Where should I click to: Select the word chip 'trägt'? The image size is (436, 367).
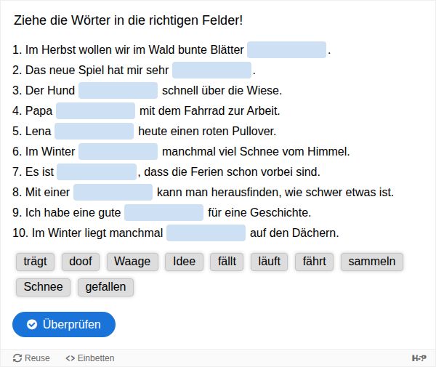click(35, 262)
